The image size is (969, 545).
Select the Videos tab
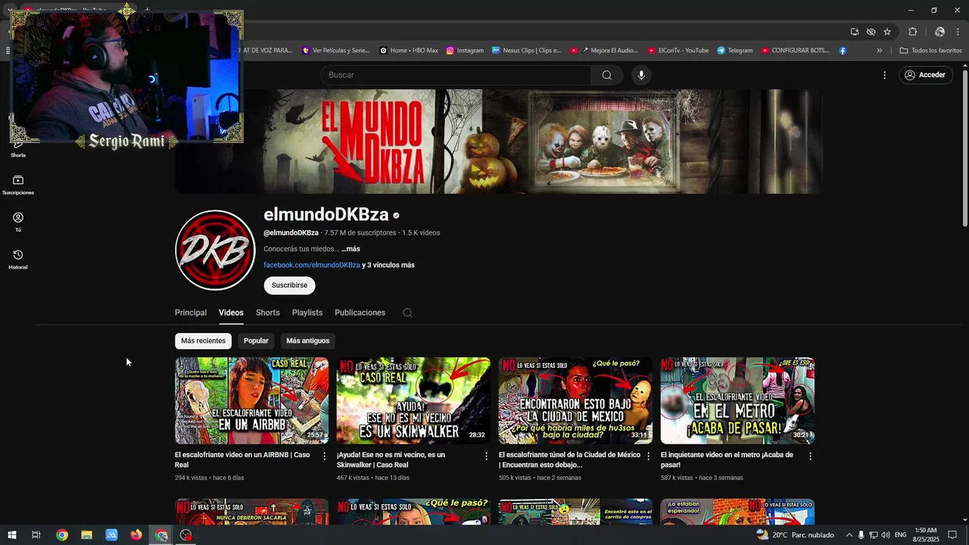click(x=231, y=313)
